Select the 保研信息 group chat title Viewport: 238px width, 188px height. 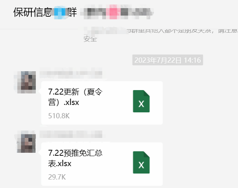(x=45, y=12)
